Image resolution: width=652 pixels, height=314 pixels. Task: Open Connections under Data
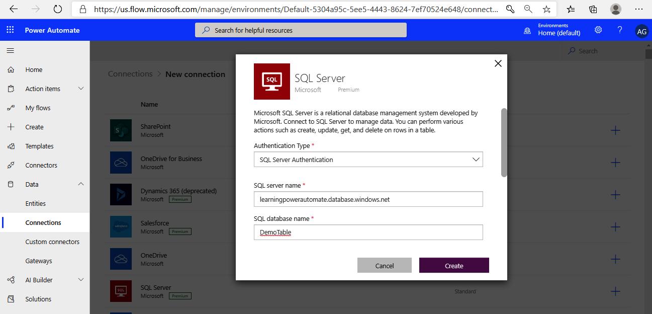click(x=43, y=223)
